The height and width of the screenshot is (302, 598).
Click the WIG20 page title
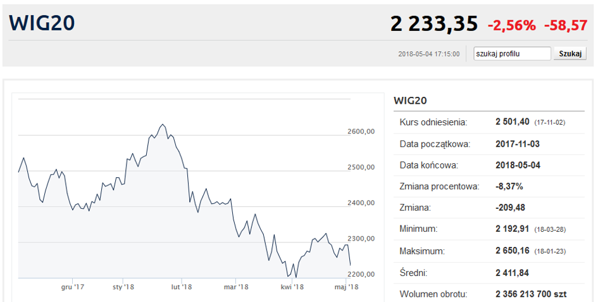[42, 23]
